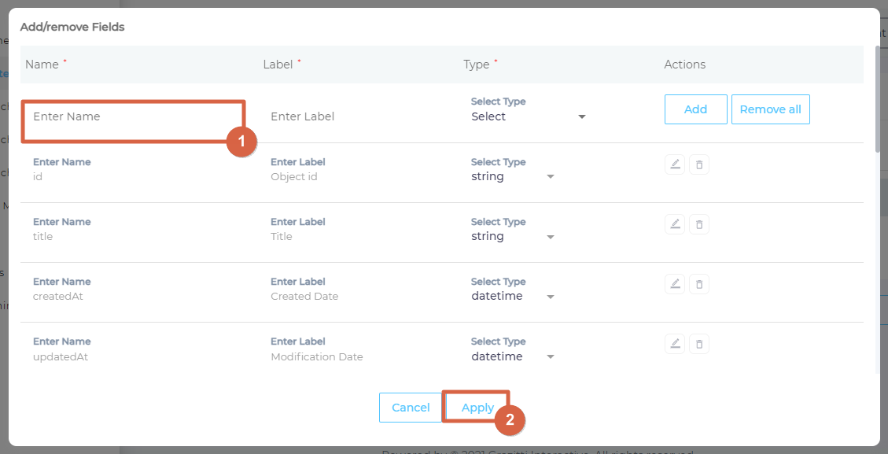This screenshot has width=888, height=454.
Task: Apply the field changes
Action: point(477,408)
